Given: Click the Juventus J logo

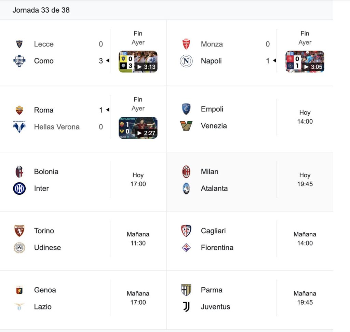Looking at the screenshot, I should (186, 307).
